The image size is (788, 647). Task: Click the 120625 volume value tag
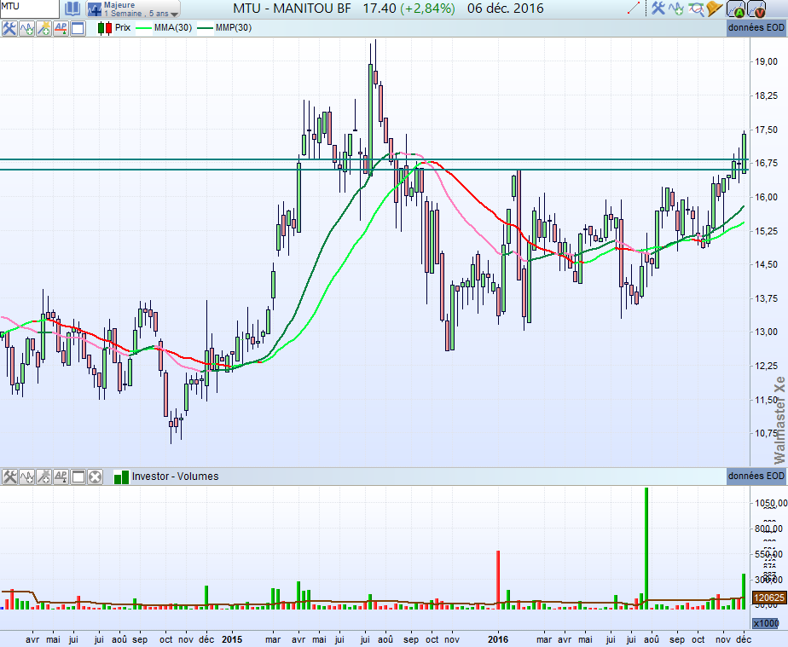769,598
